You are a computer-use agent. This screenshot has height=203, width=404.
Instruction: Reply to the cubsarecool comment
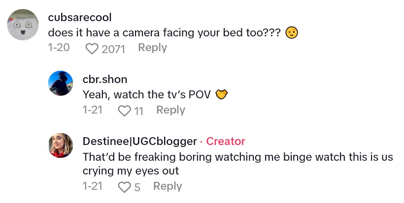(152, 48)
